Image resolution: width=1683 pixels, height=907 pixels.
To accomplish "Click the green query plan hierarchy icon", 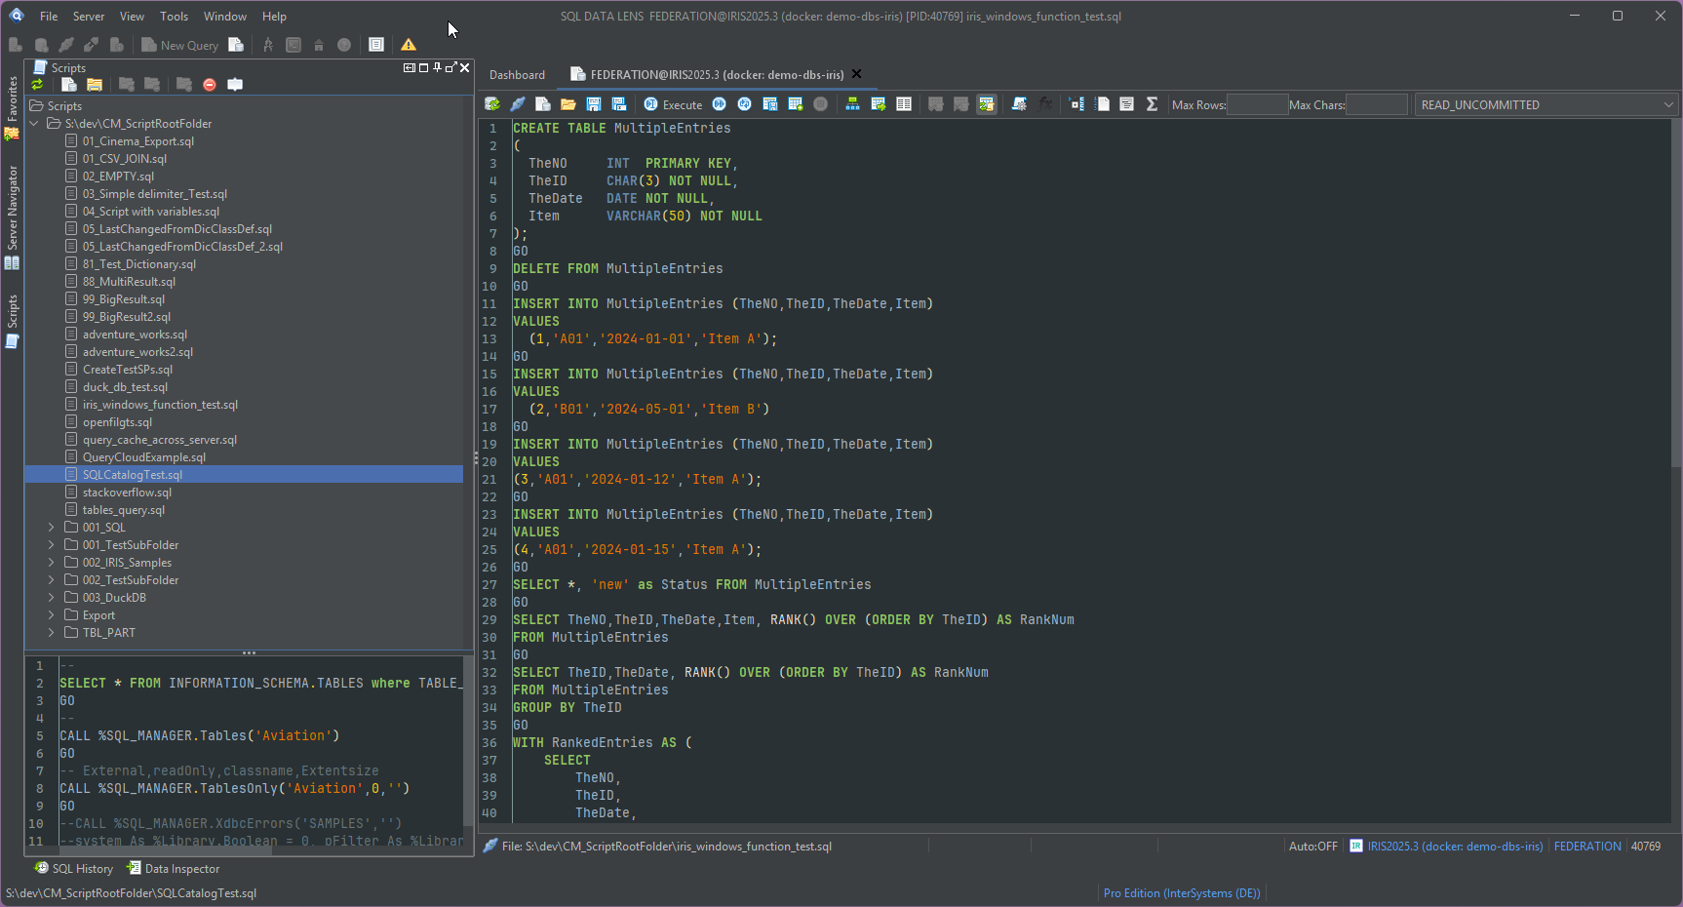I will [853, 104].
